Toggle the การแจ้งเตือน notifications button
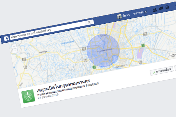The height and width of the screenshot is (117, 176). pos(161,72)
